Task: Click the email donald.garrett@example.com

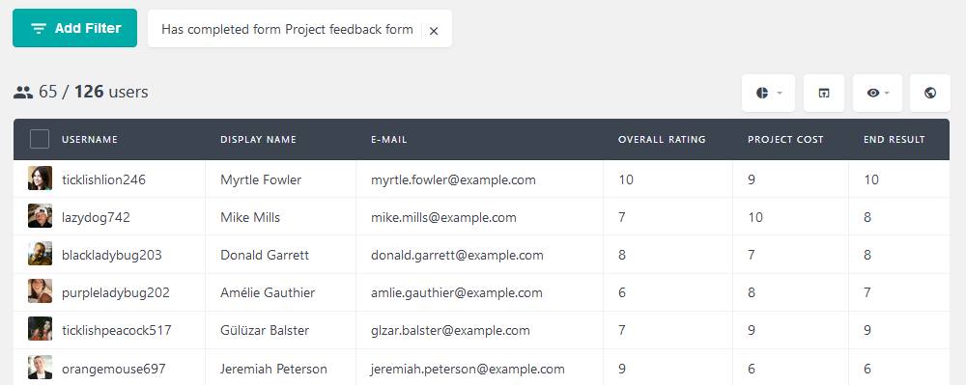Action: [457, 256]
